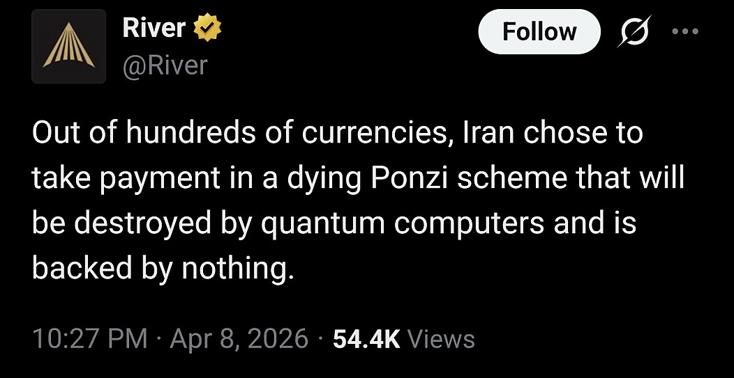Click the line "backed by nothing."
The image size is (734, 378).
click(160, 269)
